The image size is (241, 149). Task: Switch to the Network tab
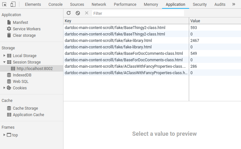99,5
